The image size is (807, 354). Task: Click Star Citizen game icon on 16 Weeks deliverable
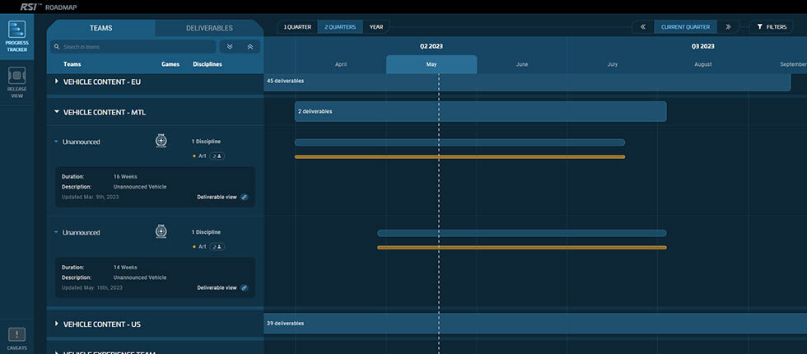click(x=161, y=142)
